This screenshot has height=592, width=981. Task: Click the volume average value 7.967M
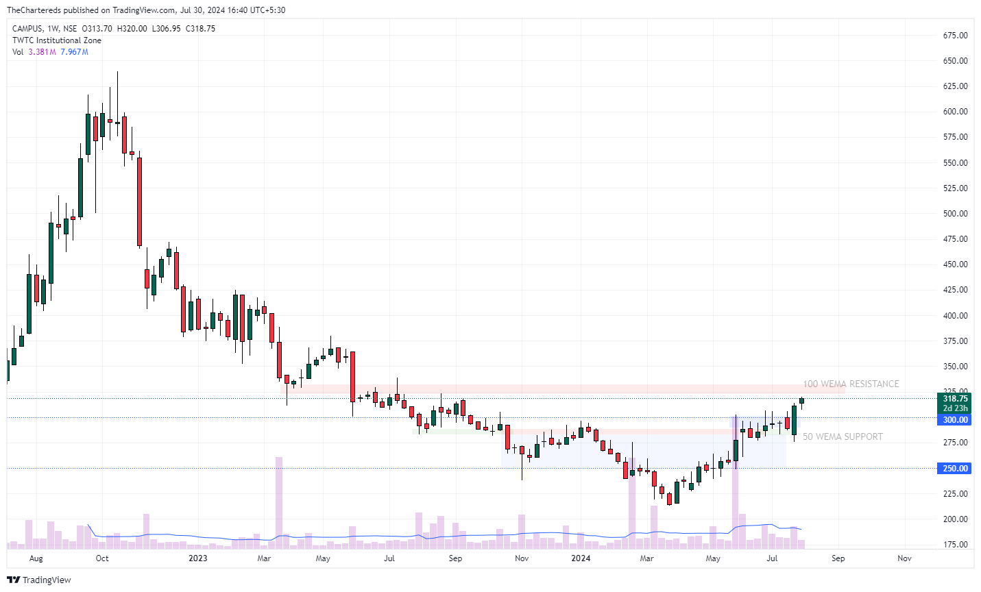tap(74, 52)
